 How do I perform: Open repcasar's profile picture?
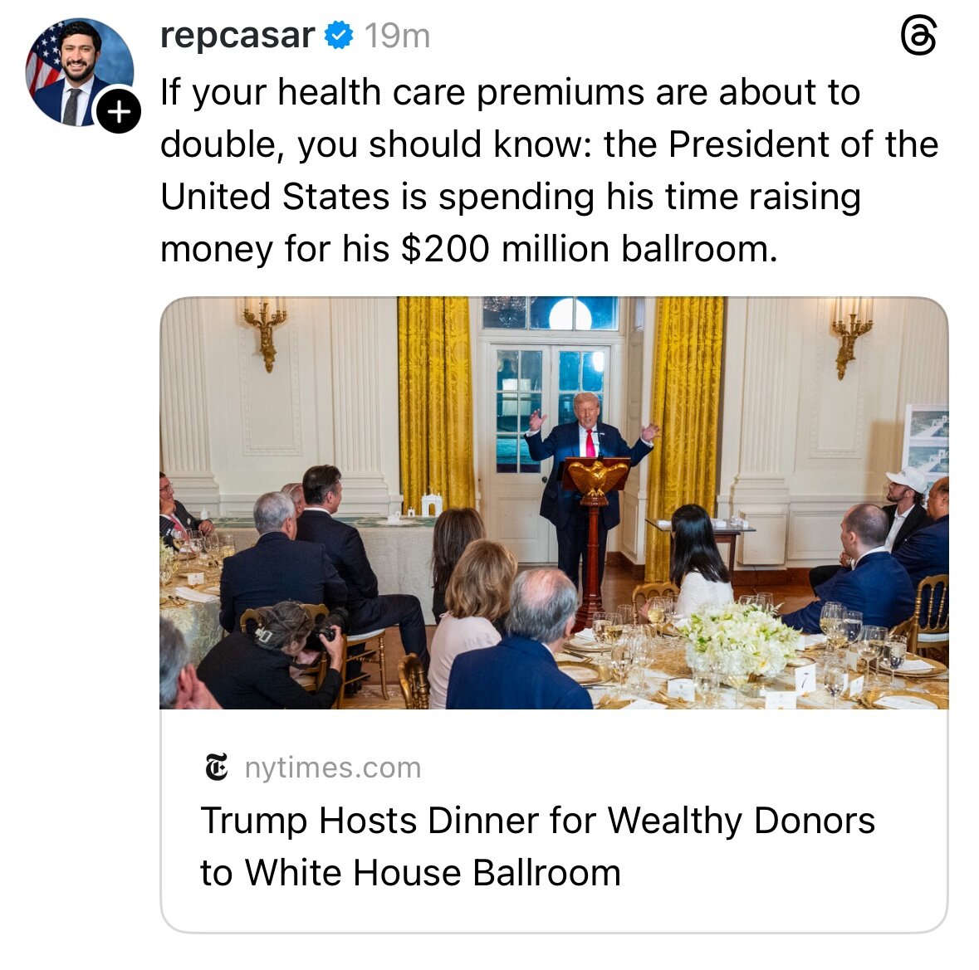point(79,72)
